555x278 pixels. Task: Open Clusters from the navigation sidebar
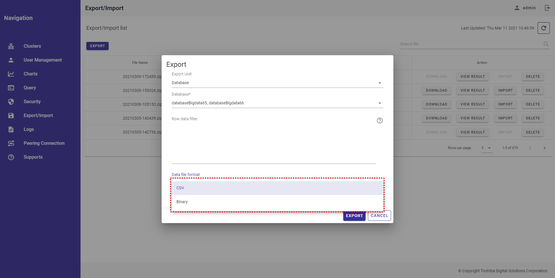(32, 46)
